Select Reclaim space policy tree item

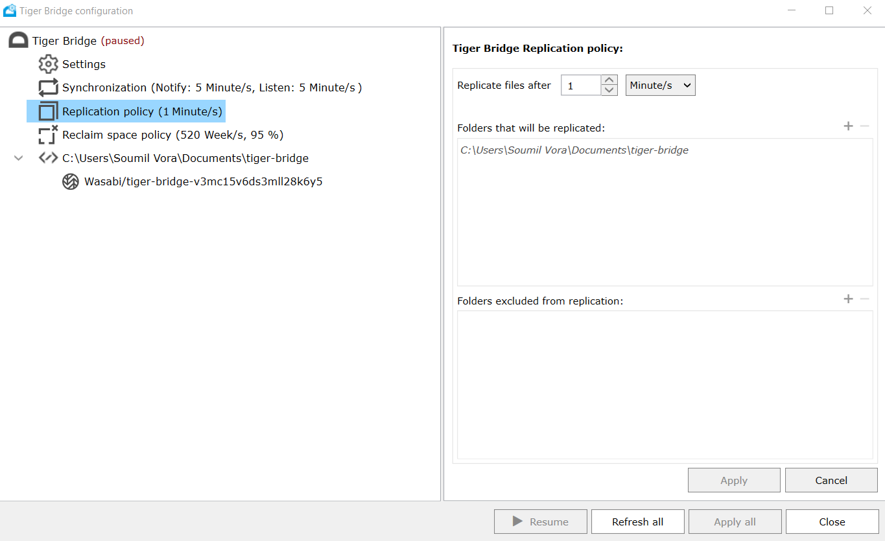[173, 135]
